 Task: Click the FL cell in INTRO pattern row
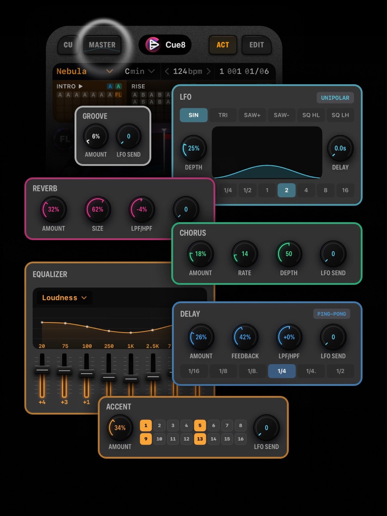[118, 95]
